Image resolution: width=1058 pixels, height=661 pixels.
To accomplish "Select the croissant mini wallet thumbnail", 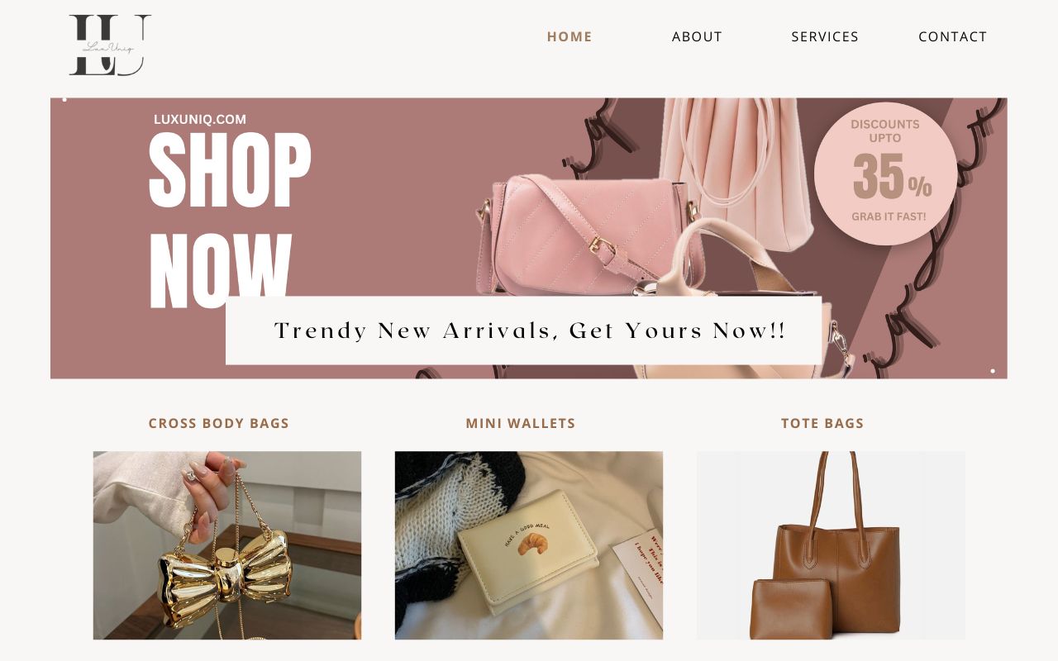I will point(529,545).
